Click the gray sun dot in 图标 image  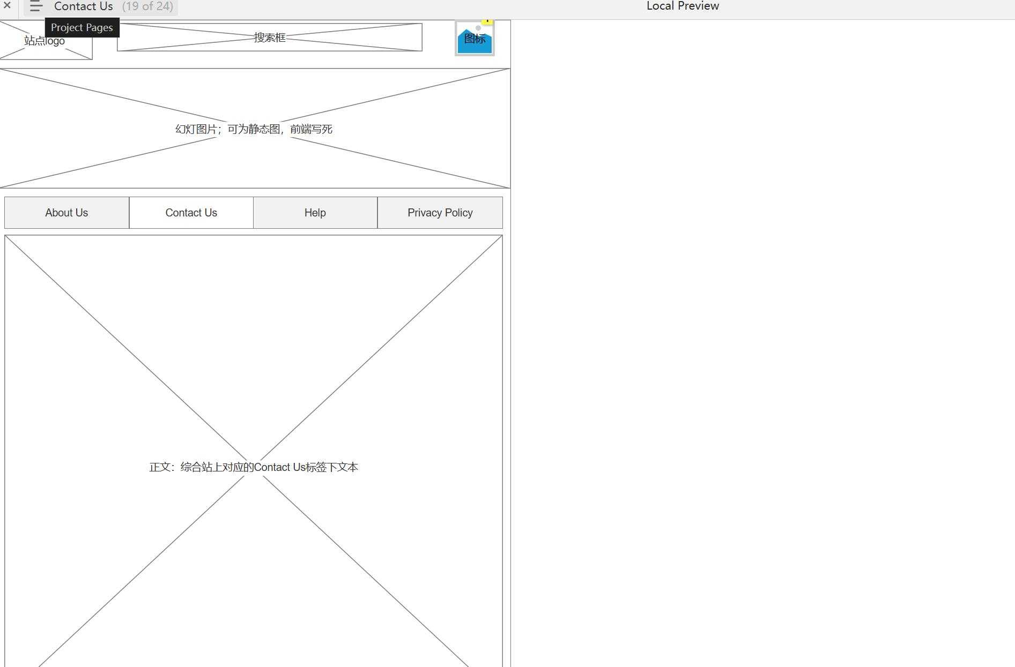[478, 28]
